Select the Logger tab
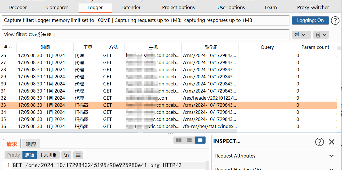 coord(95,8)
